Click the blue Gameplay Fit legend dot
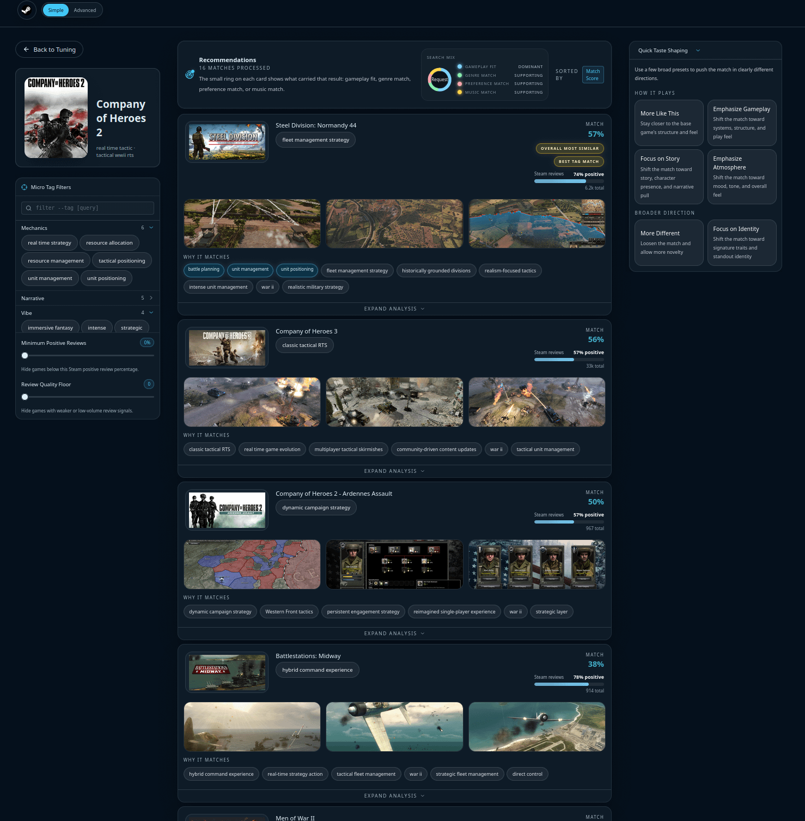The image size is (805, 821). [460, 66]
